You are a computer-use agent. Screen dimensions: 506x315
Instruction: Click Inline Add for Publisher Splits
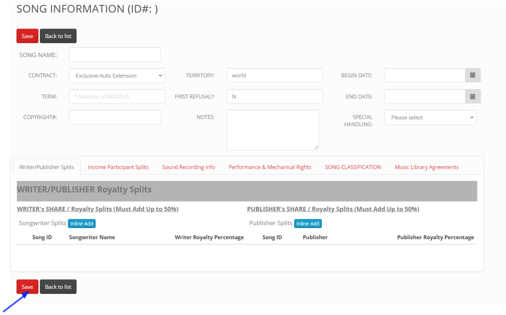coord(307,224)
